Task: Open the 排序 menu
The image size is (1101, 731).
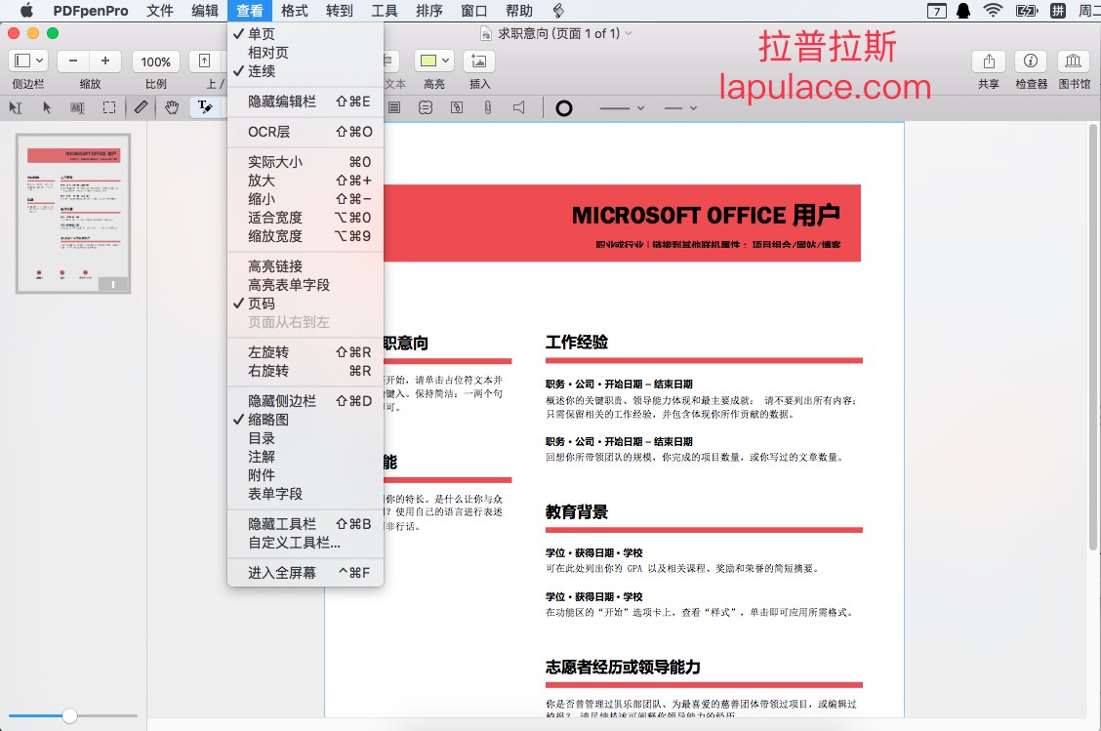Action: (x=429, y=11)
